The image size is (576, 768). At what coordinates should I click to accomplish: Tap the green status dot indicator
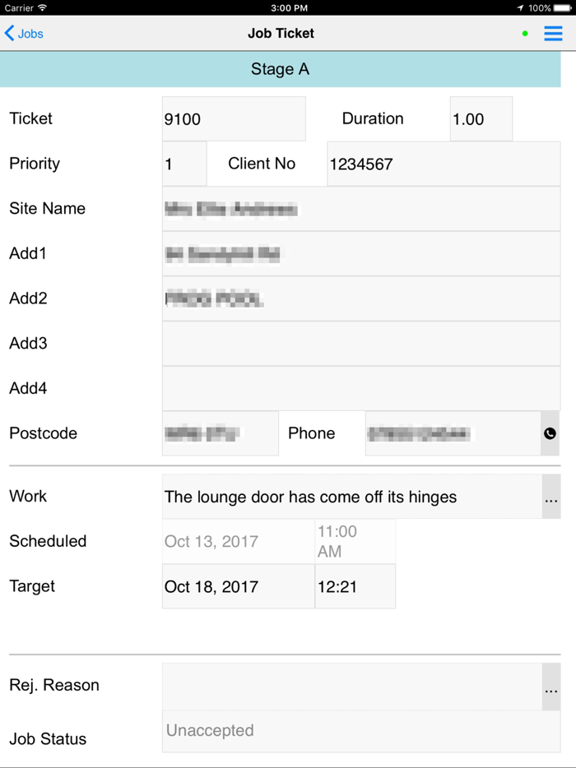525,34
